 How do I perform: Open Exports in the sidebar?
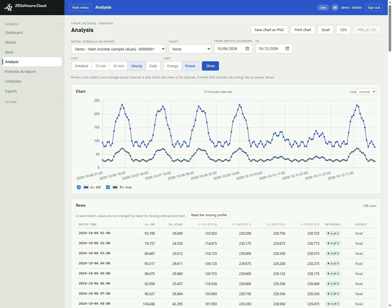[x=32, y=91]
